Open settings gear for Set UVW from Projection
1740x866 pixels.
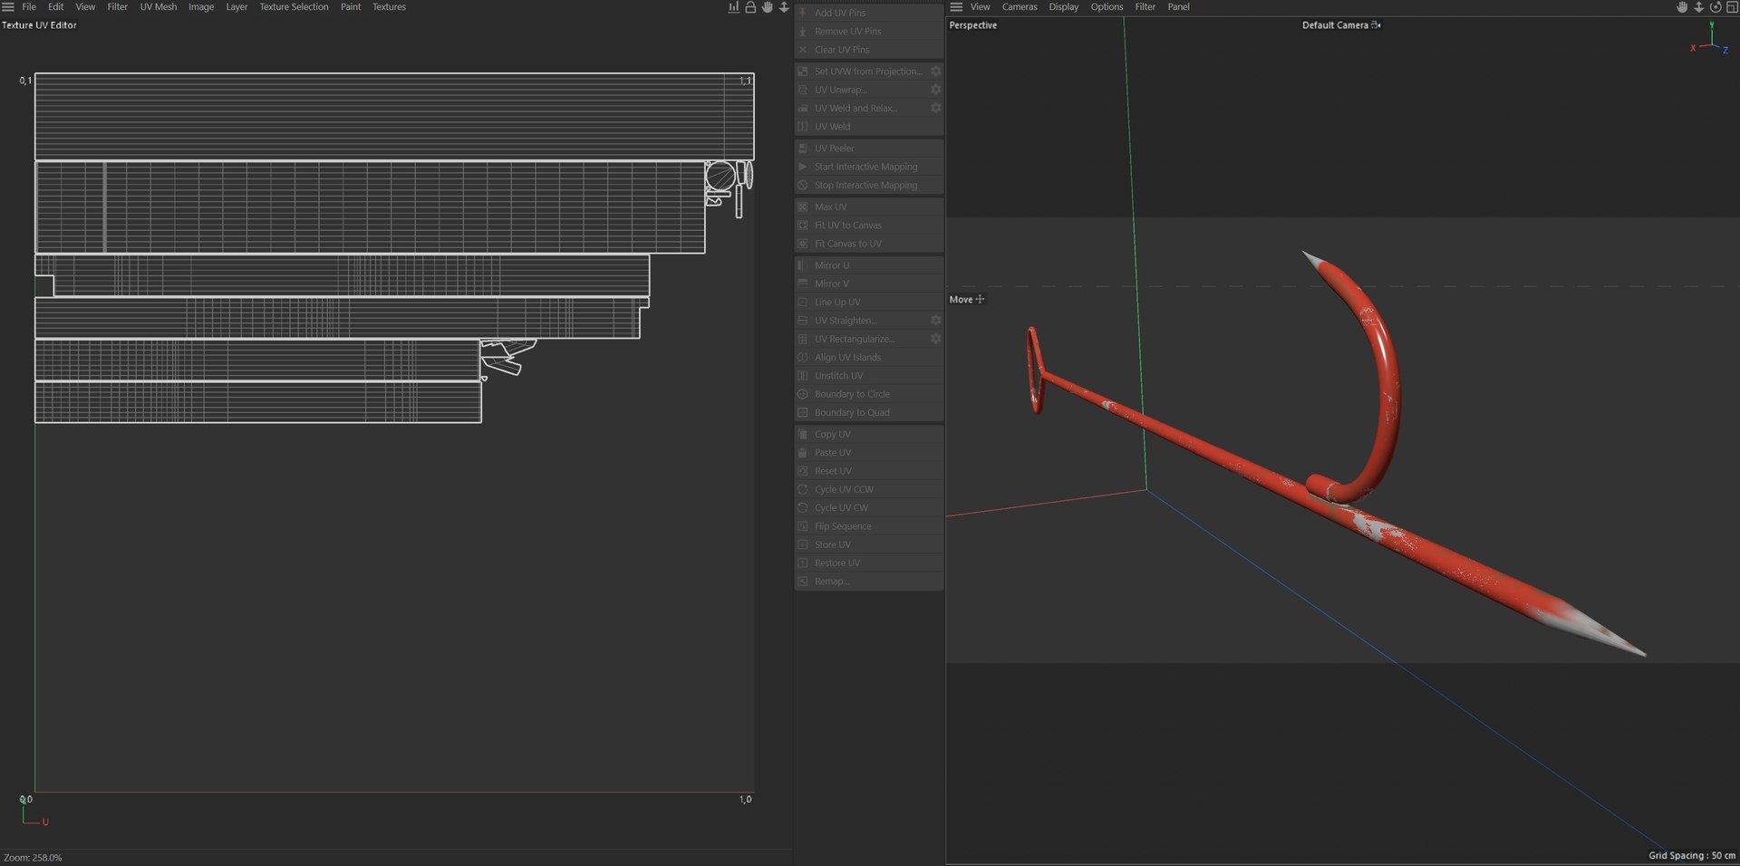click(x=936, y=71)
